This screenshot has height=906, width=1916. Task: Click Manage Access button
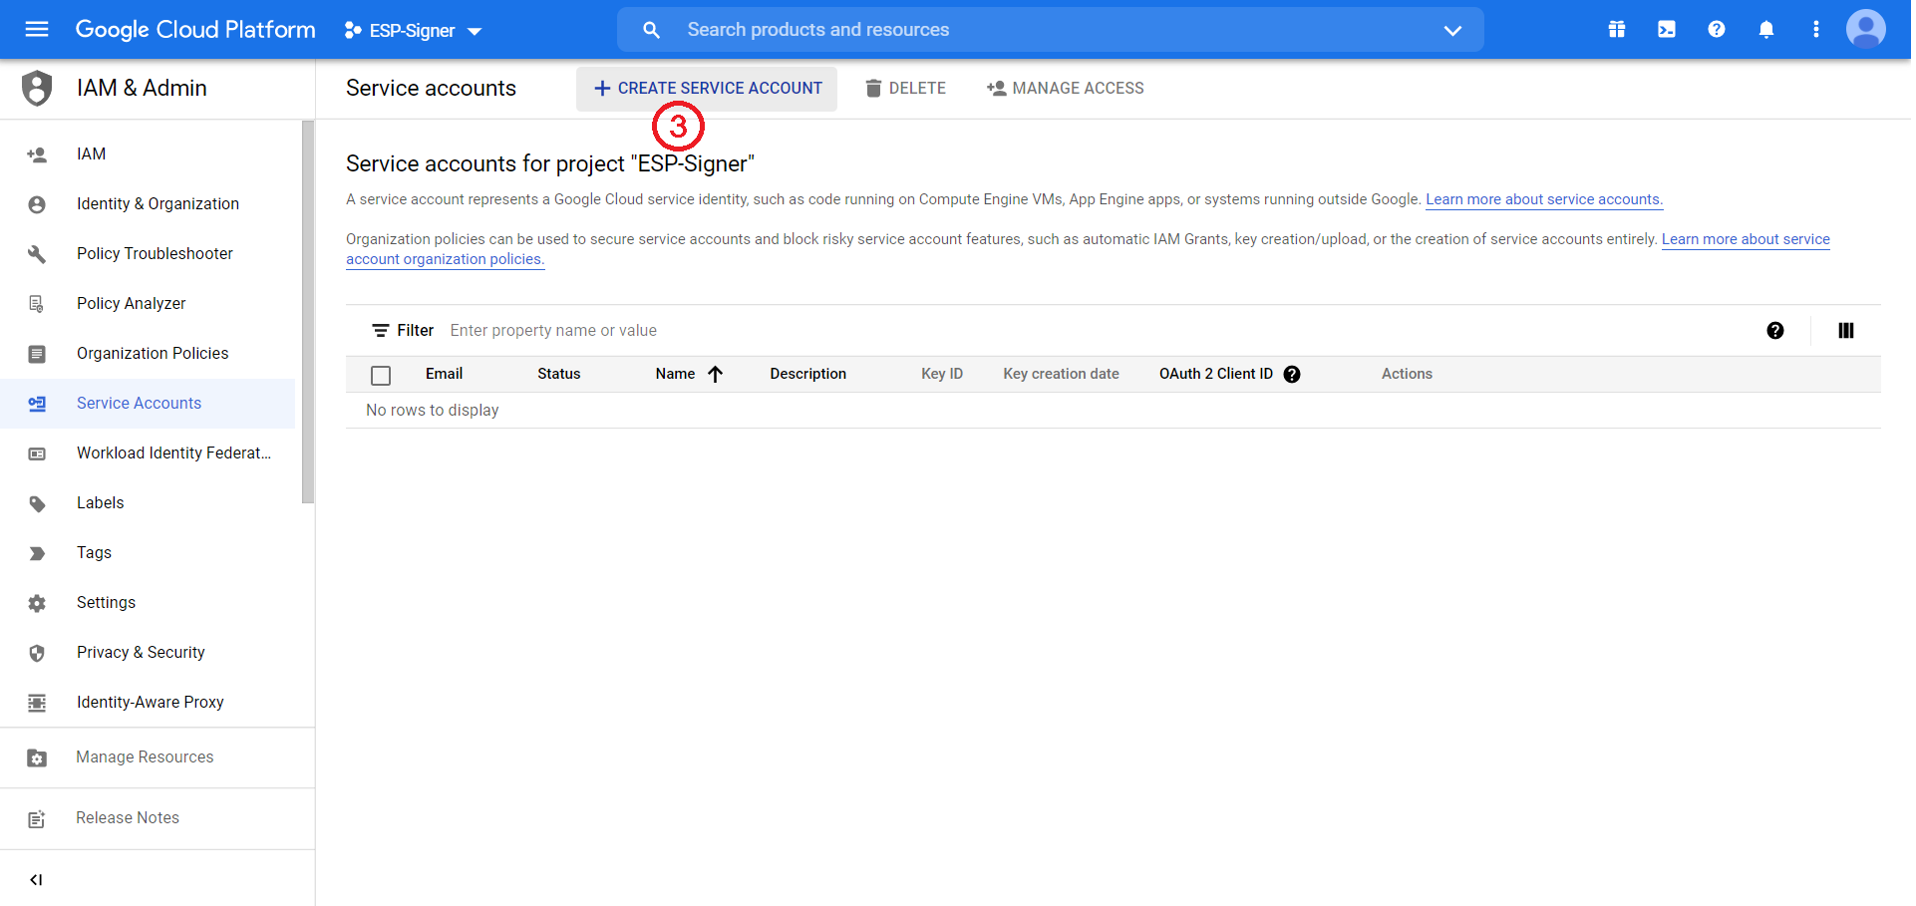tap(1066, 89)
